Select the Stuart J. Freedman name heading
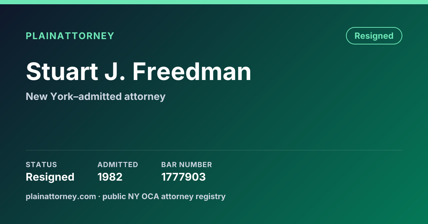The image size is (428, 224). (139, 71)
